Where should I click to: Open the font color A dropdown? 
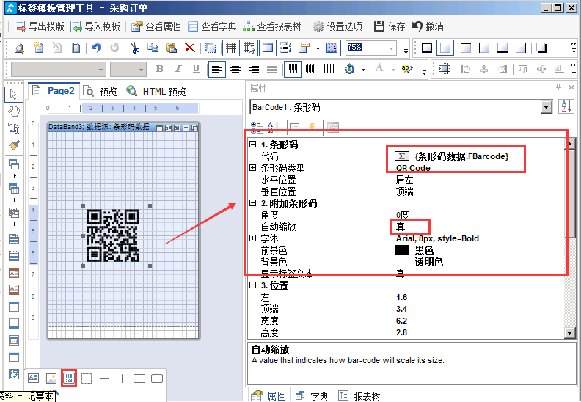pos(393,69)
